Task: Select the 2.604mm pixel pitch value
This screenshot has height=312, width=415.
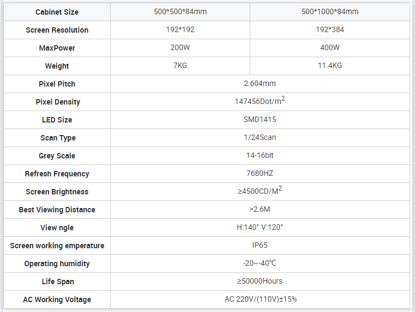Action: (x=260, y=84)
